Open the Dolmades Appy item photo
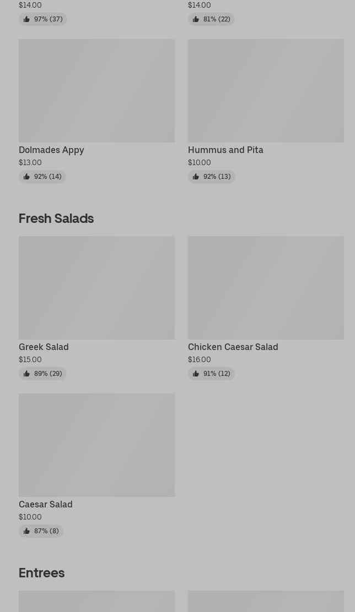This screenshot has width=355, height=612. tap(96, 90)
